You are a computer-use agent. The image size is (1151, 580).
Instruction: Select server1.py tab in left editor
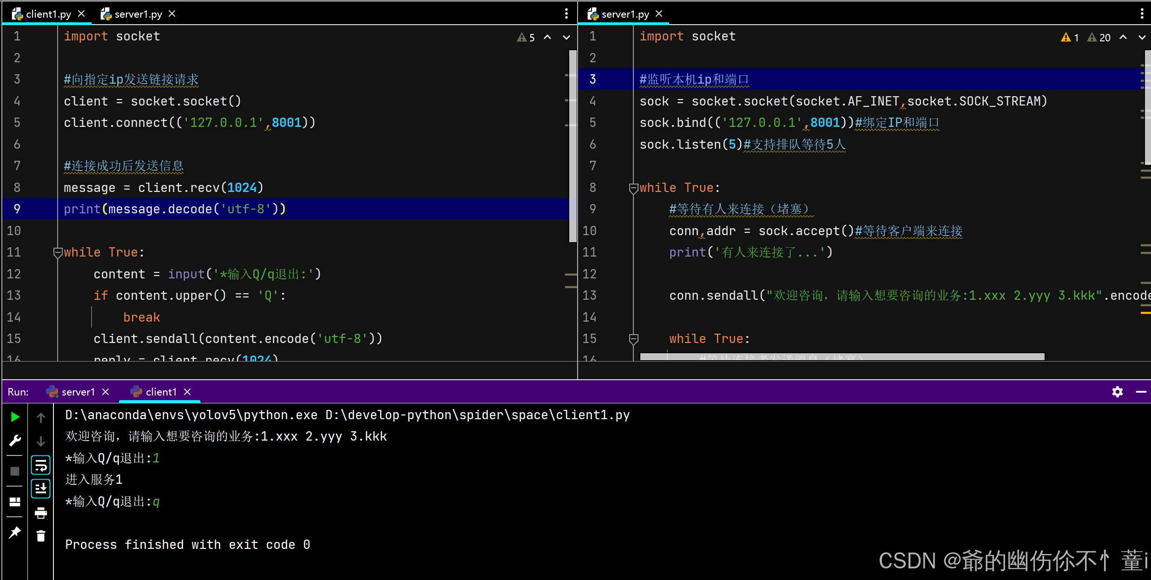[138, 14]
